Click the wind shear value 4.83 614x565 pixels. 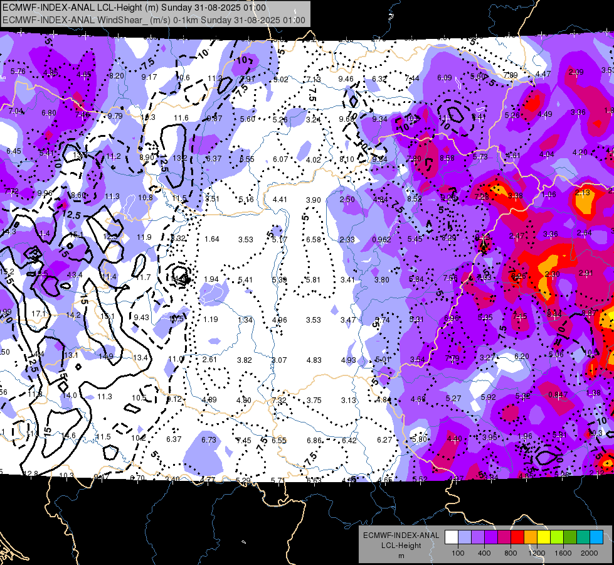[314, 360]
